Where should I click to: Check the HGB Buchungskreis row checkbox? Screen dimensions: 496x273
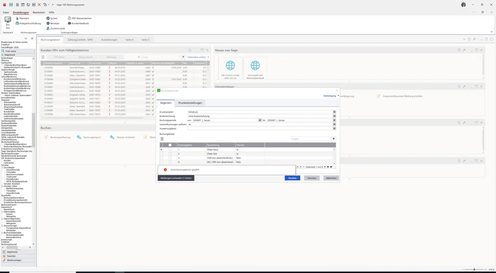170,158
